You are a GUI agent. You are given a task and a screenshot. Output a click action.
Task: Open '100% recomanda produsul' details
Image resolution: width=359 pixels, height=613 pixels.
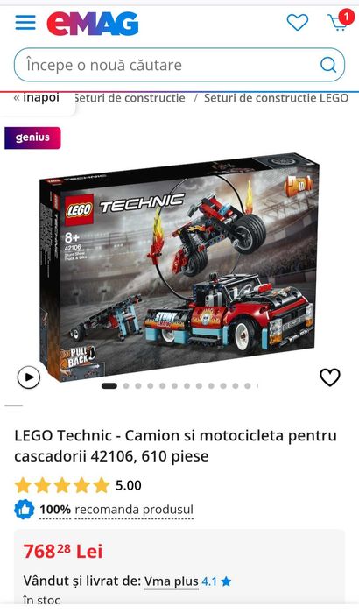coord(116,510)
